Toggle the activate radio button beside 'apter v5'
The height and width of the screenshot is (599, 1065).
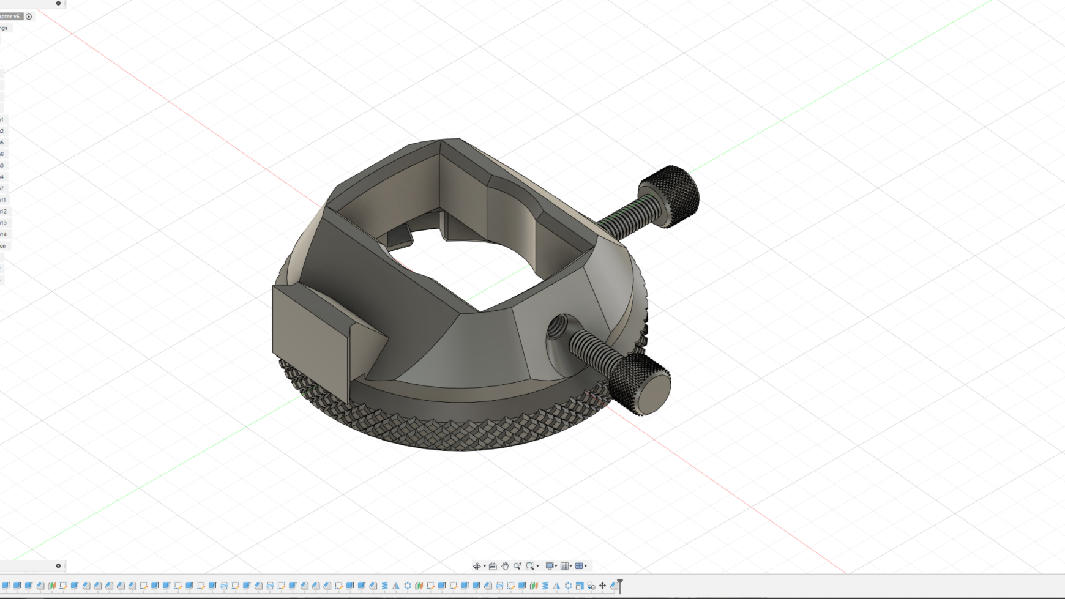click(29, 17)
